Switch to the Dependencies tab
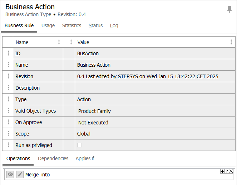This screenshot has width=237, height=185. pos(53,158)
